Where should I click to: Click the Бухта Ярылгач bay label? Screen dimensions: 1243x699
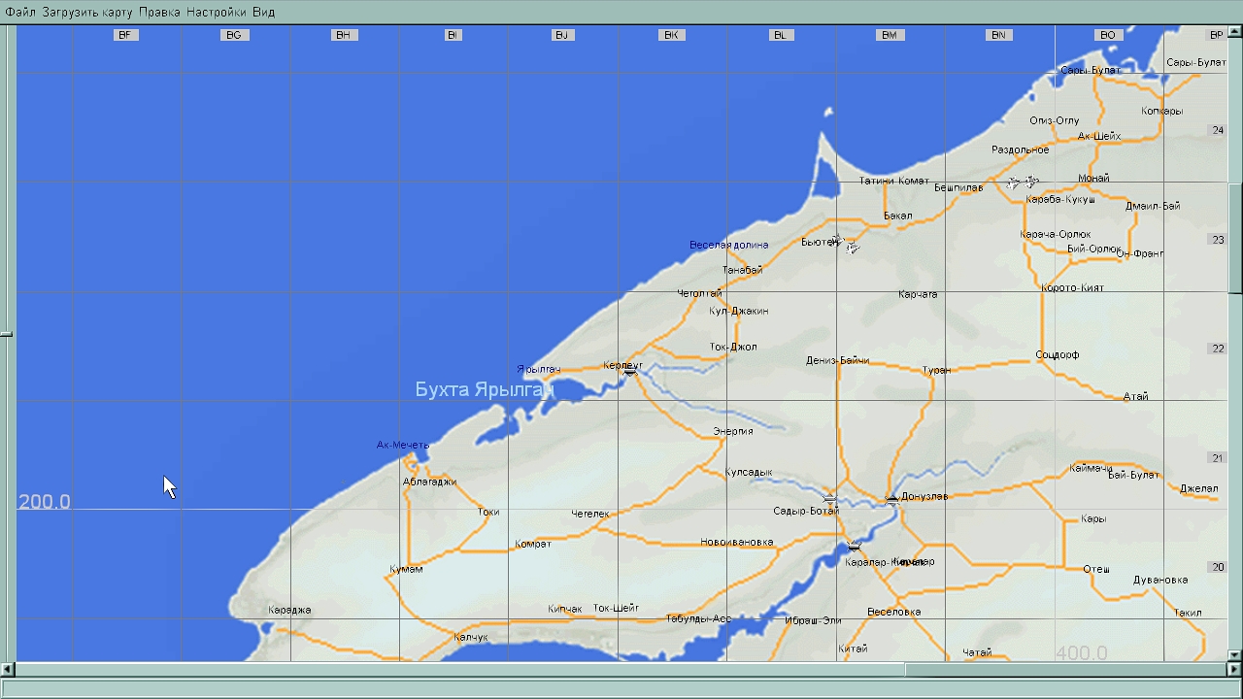(x=484, y=389)
